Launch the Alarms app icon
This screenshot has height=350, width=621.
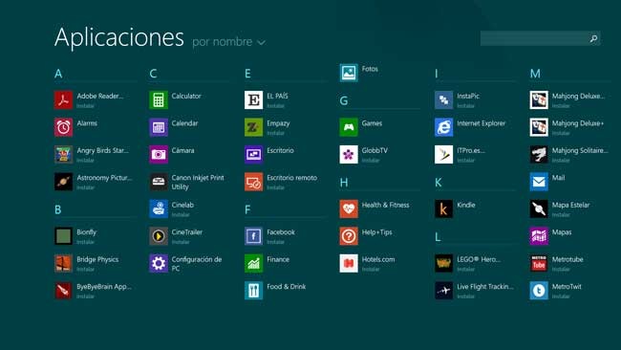pyautogui.click(x=63, y=127)
